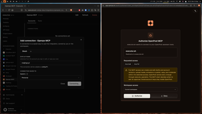Select the OAuth tab in dialog
This screenshot has height=114, width=202.
click(25, 51)
